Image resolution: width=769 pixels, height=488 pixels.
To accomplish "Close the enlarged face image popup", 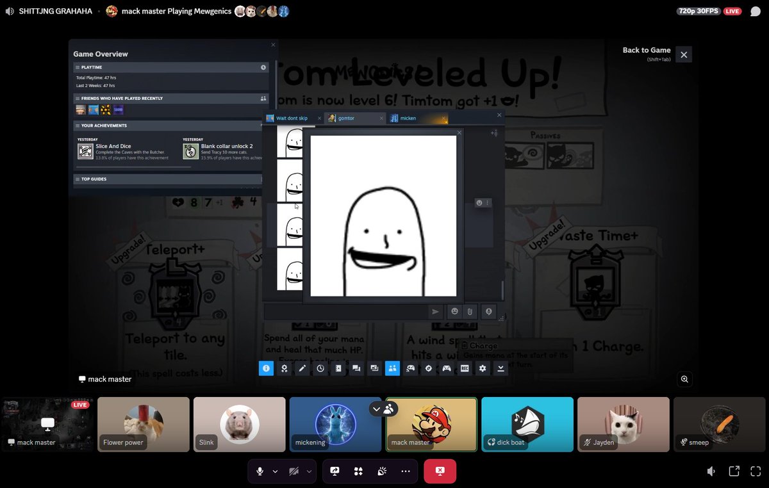I will 459,133.
